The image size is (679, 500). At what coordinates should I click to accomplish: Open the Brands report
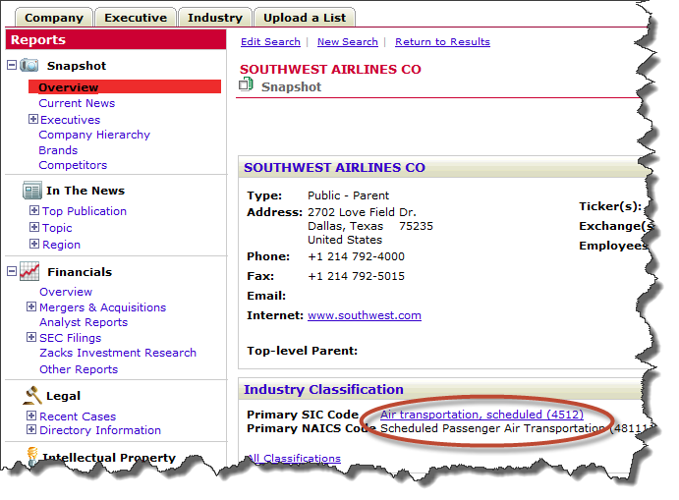click(x=58, y=150)
